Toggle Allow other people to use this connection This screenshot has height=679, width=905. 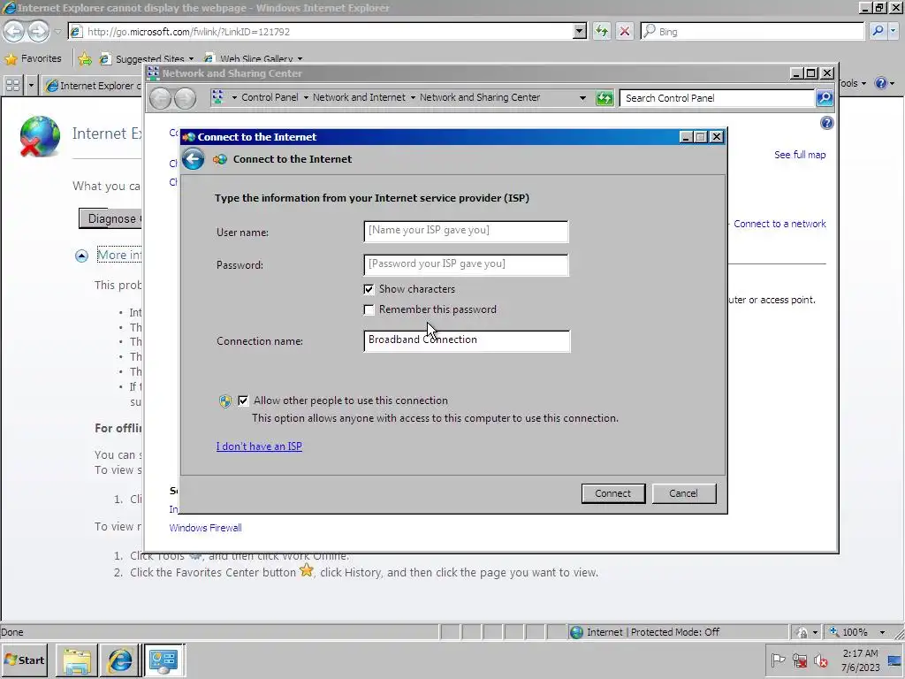[243, 401]
